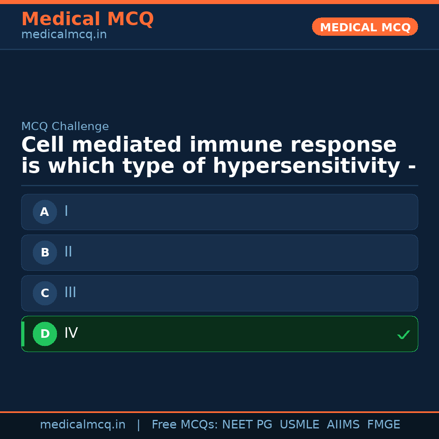Open the medicalmcq.in footer link
The image size is (439, 439).
point(83,425)
